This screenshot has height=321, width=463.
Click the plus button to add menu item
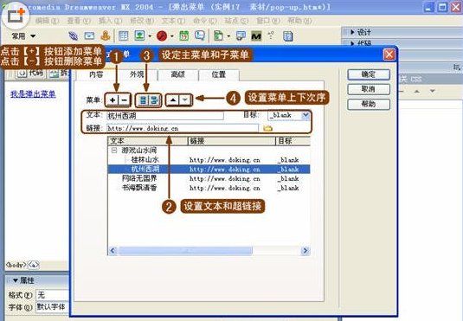[113, 100]
